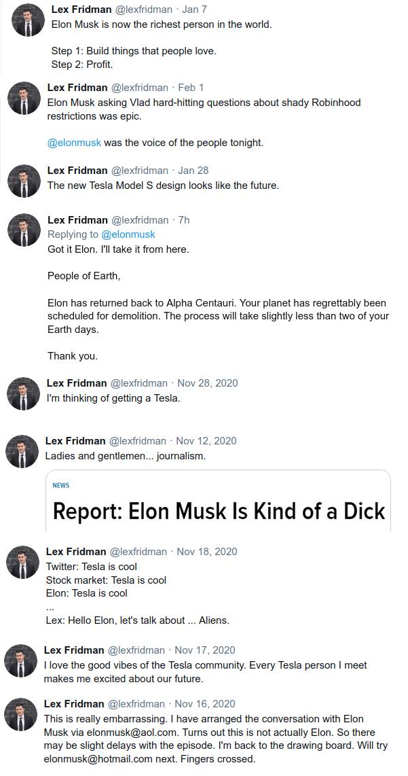Click the Lex Fridman name on the Jan 28 tweet
Viewport: 408px width, 776px height.
77,171
